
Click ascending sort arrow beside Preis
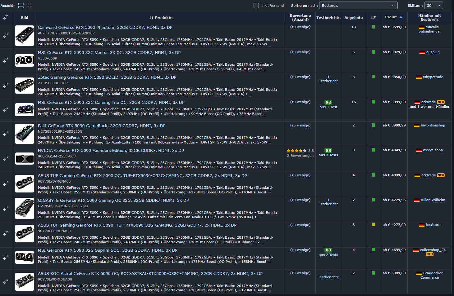[401, 17]
